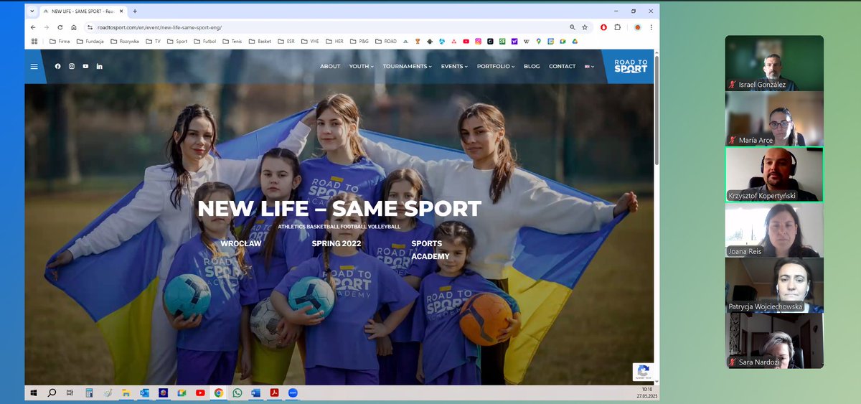Open the Instagram icon in site header
861x404 pixels.
71,66
